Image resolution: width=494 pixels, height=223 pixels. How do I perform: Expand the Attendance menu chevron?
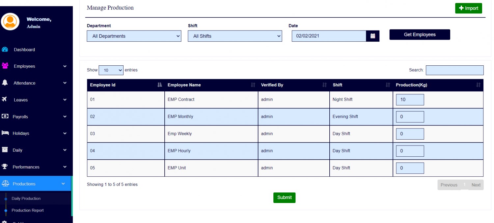(65, 83)
